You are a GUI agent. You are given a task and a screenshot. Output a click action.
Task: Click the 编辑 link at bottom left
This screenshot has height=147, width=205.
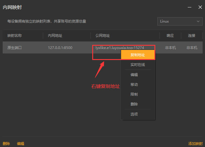point(21,144)
